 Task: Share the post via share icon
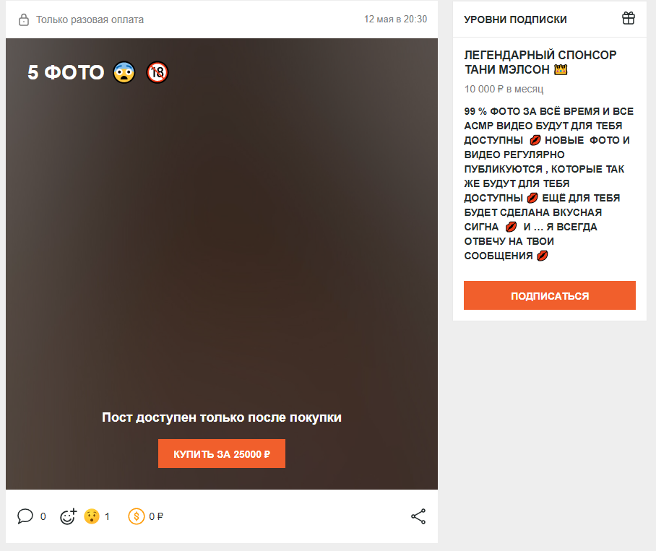click(418, 516)
